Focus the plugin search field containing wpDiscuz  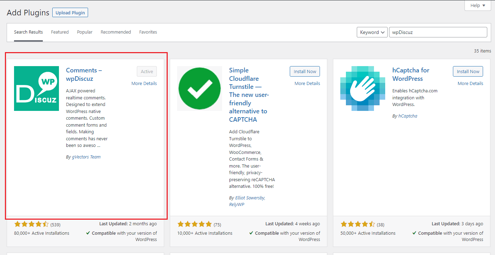438,32
